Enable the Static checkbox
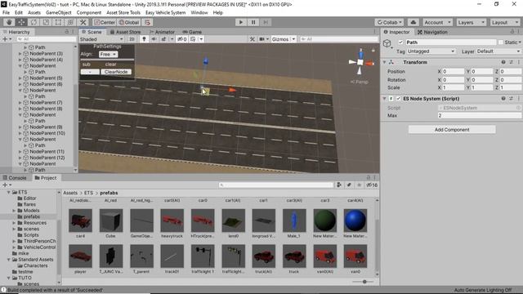 (501, 42)
